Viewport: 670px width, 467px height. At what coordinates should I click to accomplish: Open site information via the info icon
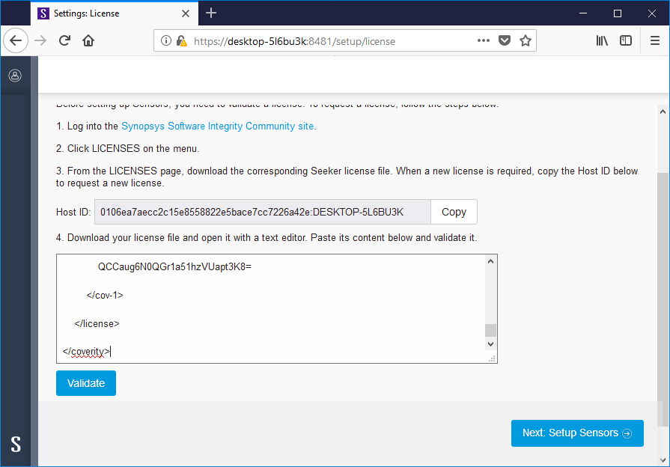coord(165,41)
